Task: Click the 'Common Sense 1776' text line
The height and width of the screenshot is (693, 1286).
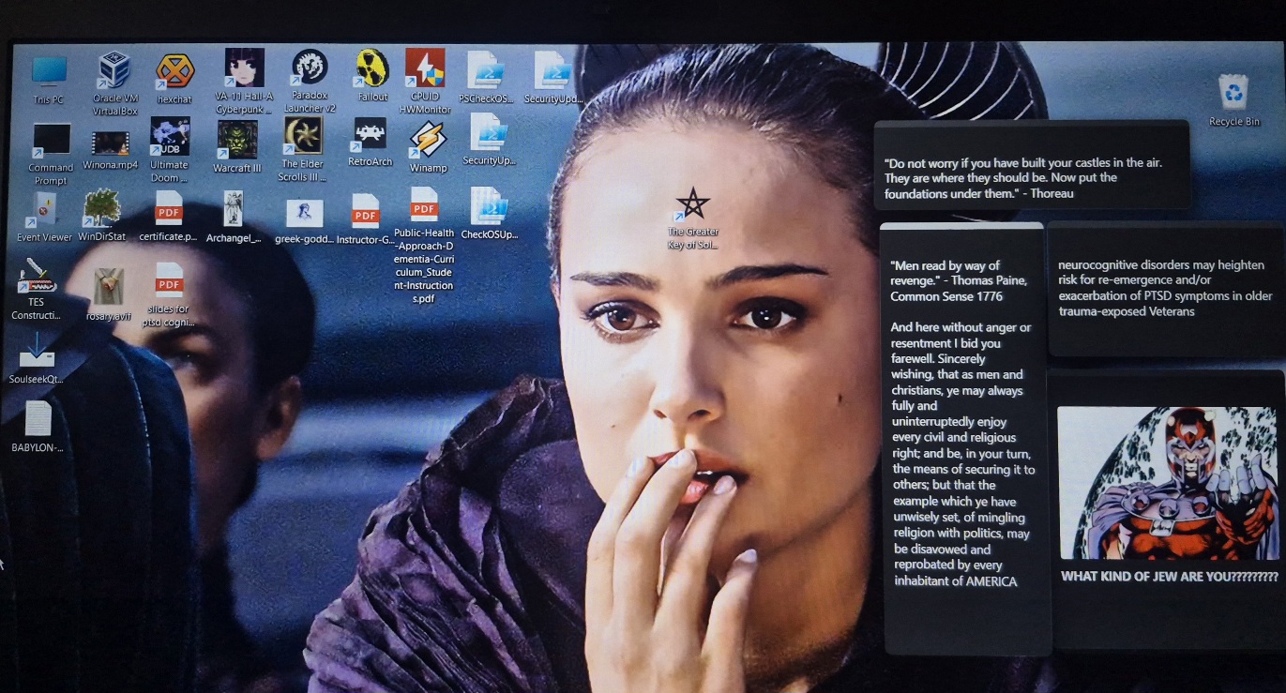Action: [946, 296]
